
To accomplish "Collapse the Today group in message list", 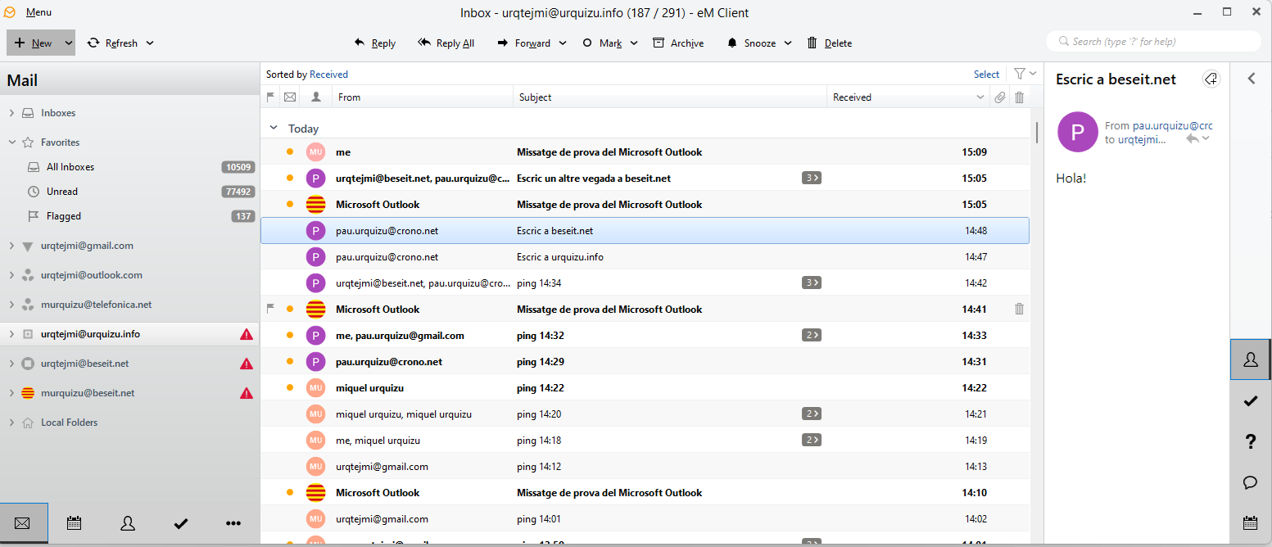I will pos(274,129).
